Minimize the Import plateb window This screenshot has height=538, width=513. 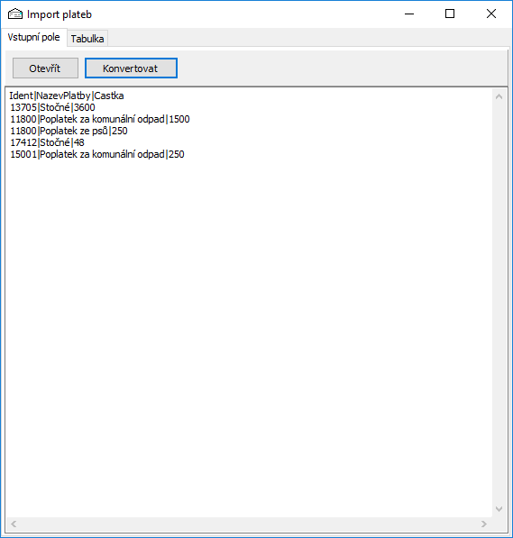(409, 14)
